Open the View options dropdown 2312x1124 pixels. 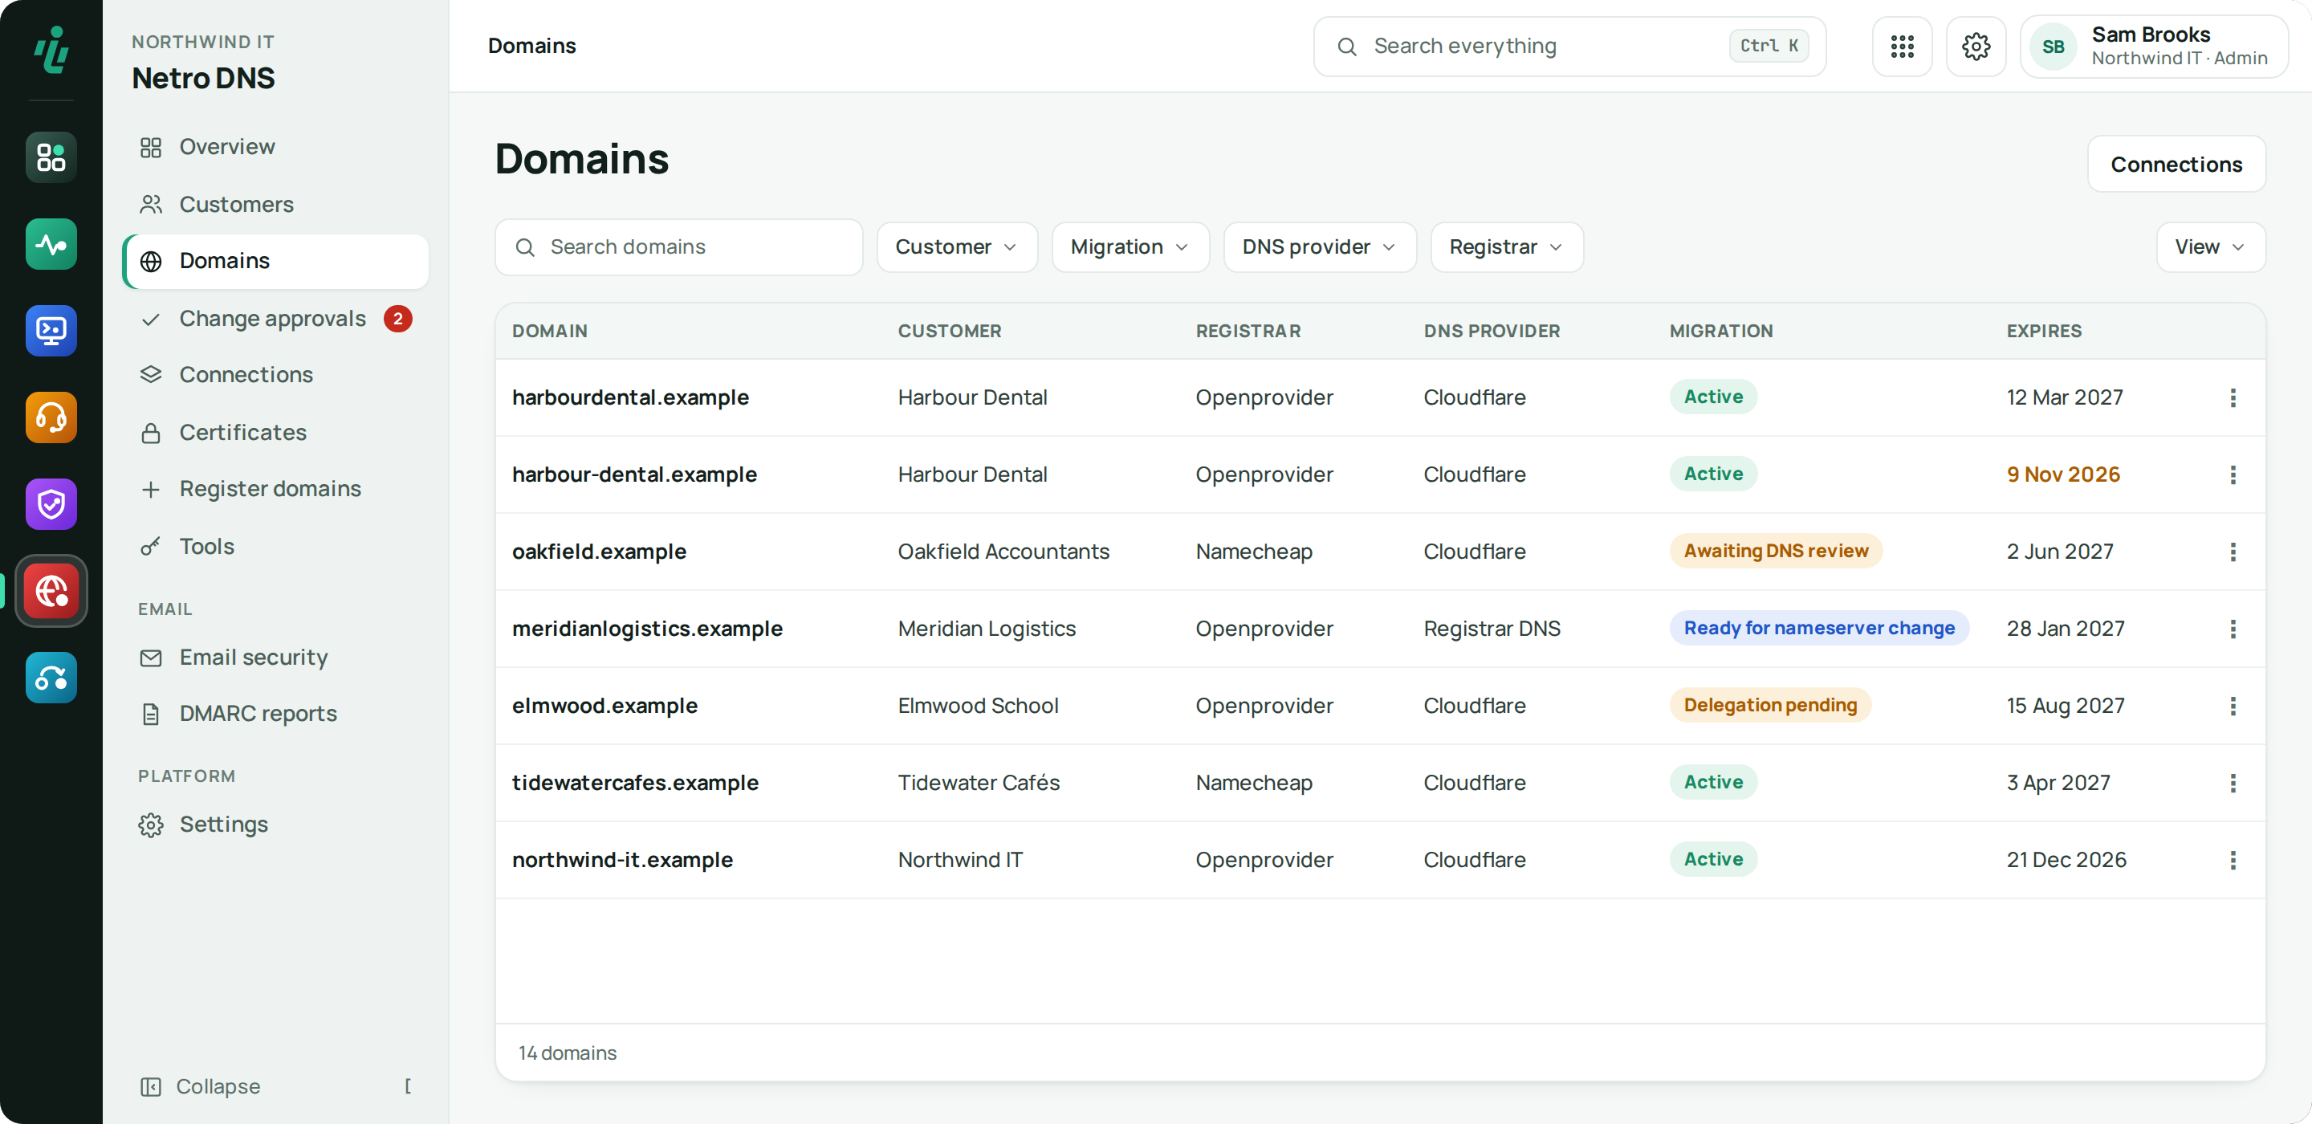2210,247
